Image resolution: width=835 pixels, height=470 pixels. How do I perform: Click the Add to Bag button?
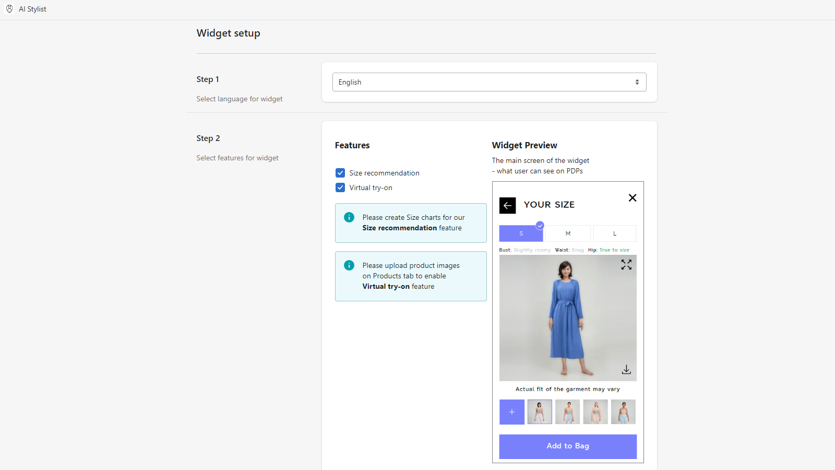[x=567, y=446]
